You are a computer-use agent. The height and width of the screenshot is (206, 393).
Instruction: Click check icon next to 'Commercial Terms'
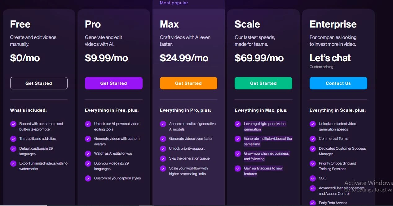(x=313, y=139)
